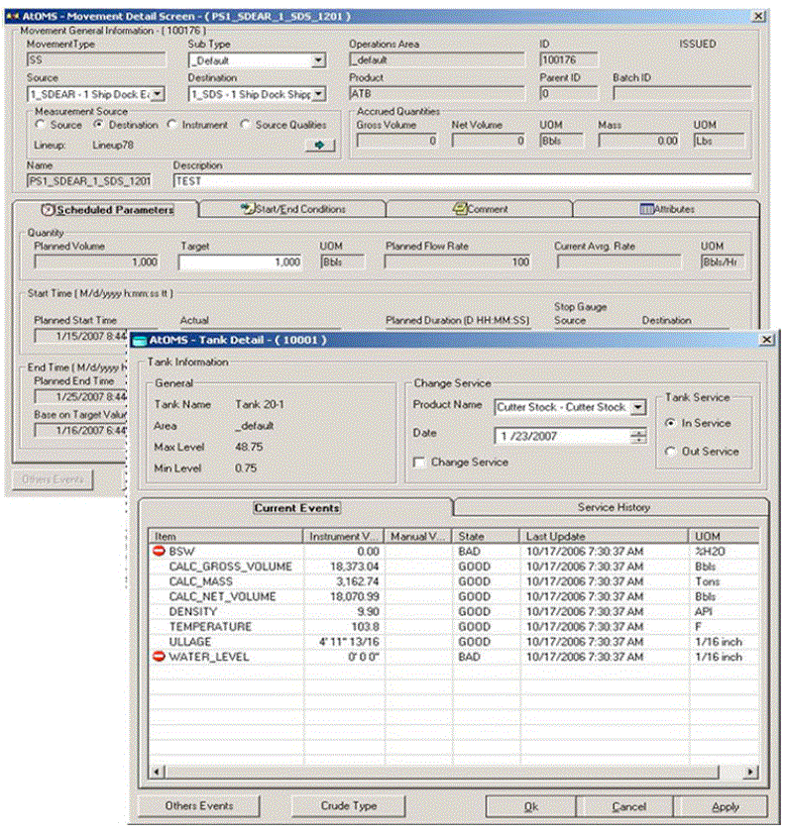Viewport: 786px width, 835px height.
Task: Click Others Events button in Tank Detail
Action: (199, 805)
